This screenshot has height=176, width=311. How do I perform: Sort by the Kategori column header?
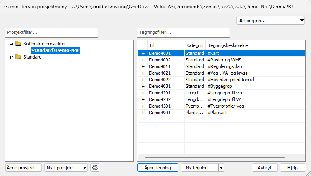[x=194, y=45]
